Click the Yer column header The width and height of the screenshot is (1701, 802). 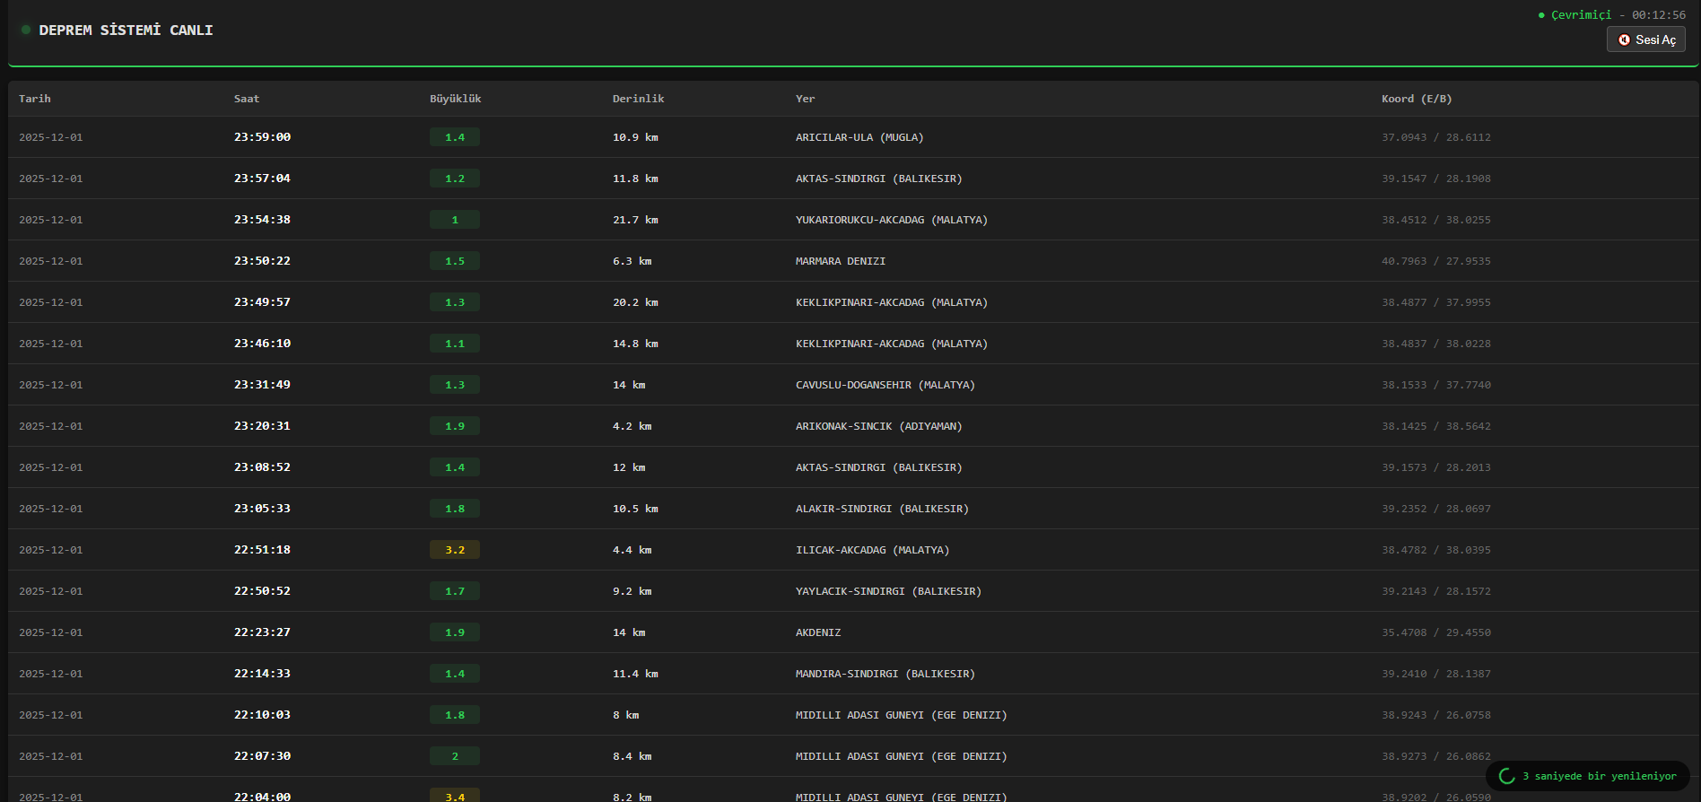point(805,99)
